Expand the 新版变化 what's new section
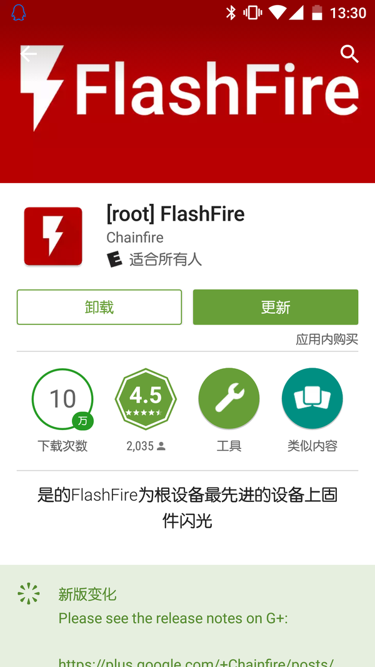 pos(87,594)
